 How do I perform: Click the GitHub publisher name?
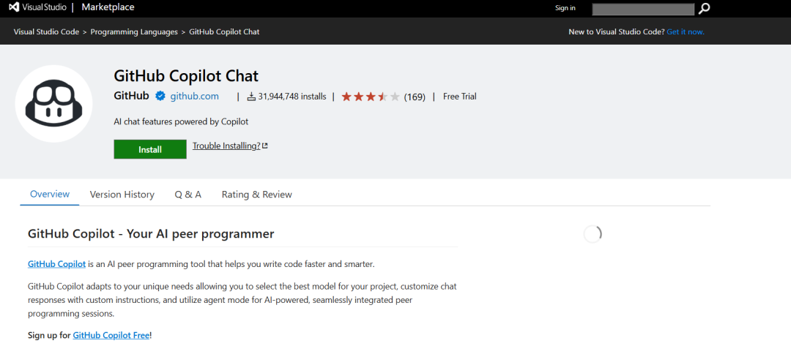[x=131, y=97]
